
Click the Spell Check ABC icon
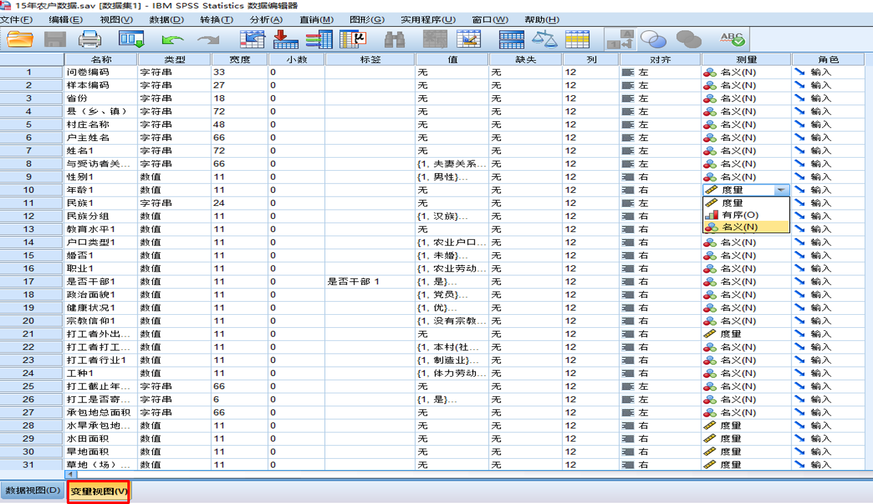click(733, 40)
